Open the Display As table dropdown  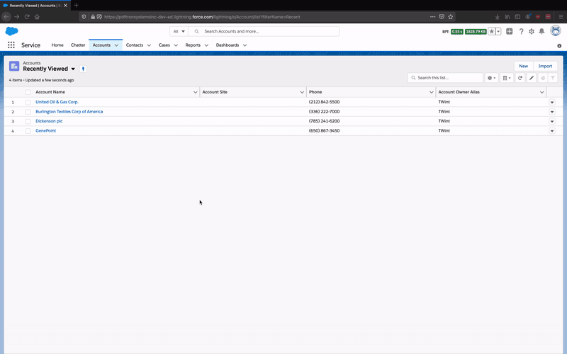tap(507, 78)
